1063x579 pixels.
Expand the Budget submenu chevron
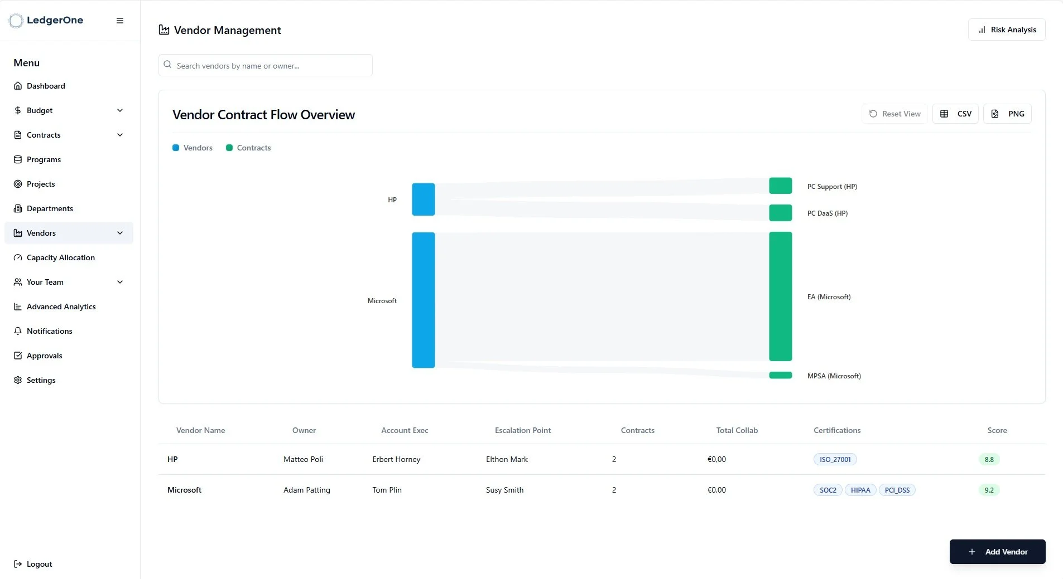pyautogui.click(x=120, y=110)
